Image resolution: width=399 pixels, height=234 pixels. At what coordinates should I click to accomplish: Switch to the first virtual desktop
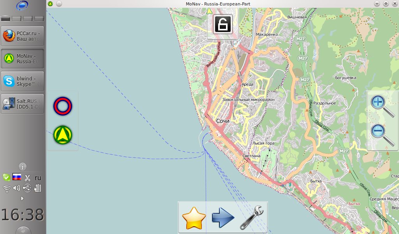coord(5,18)
